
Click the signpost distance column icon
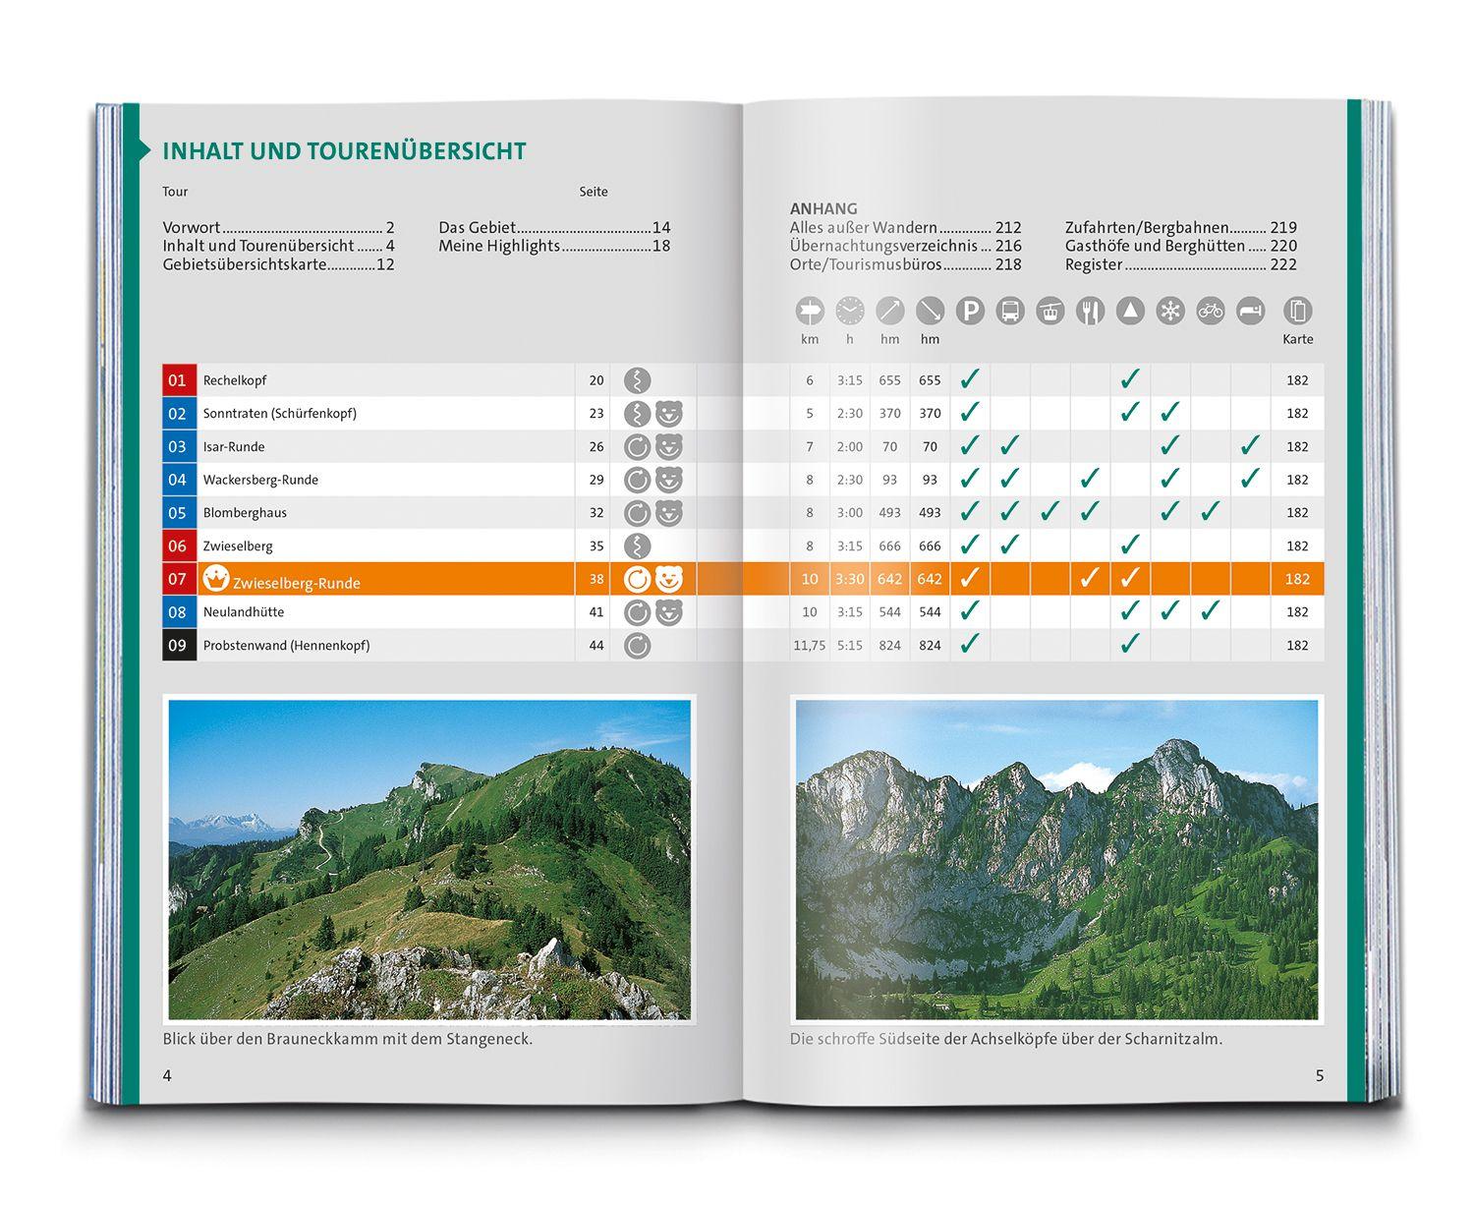coord(810,312)
